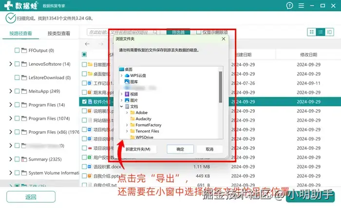
Task: Open the hamburger menu in title bar
Action: point(301,6)
